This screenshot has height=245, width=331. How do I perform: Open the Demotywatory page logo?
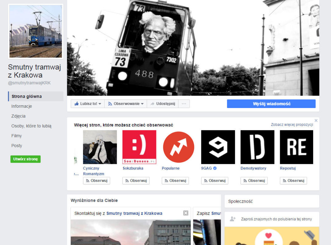click(257, 147)
